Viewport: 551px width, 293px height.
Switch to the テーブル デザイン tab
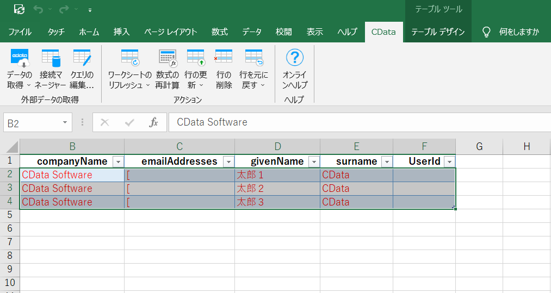tap(438, 32)
